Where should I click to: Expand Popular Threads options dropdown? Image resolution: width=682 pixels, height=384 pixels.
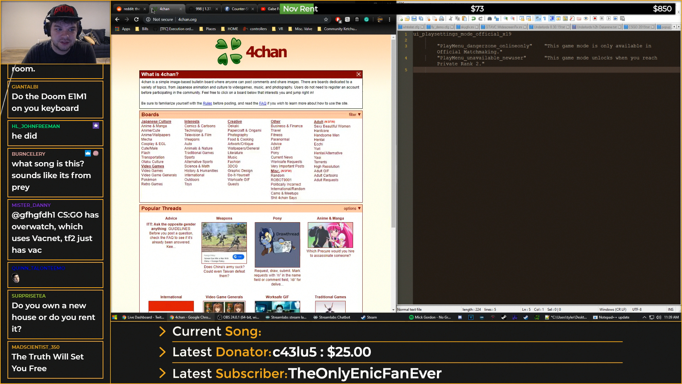tap(352, 209)
